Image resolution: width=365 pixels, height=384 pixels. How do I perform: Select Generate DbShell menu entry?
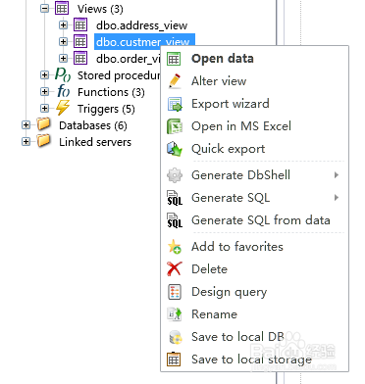click(254, 175)
